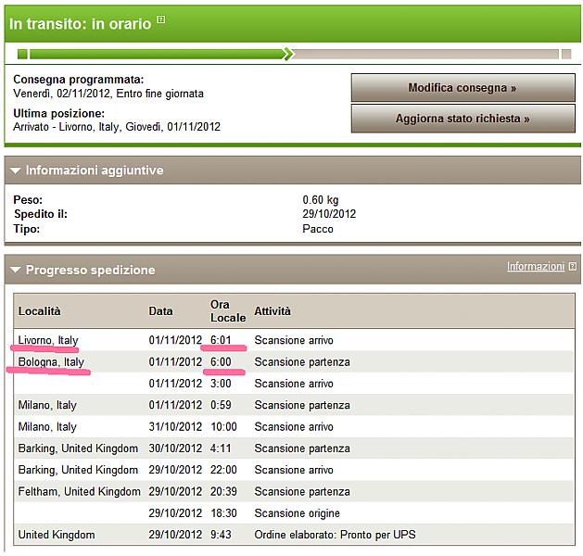Click the gray unfilled part of progress bar
Screen dimensions: 583x556
(x=426, y=54)
